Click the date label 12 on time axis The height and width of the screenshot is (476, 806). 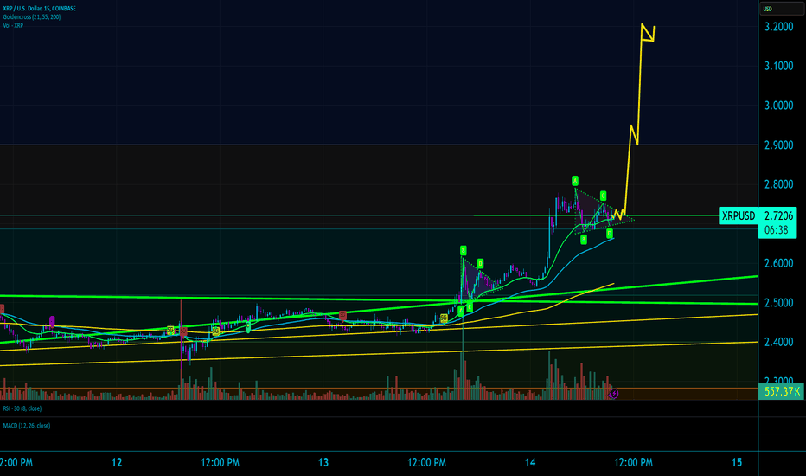coord(117,463)
